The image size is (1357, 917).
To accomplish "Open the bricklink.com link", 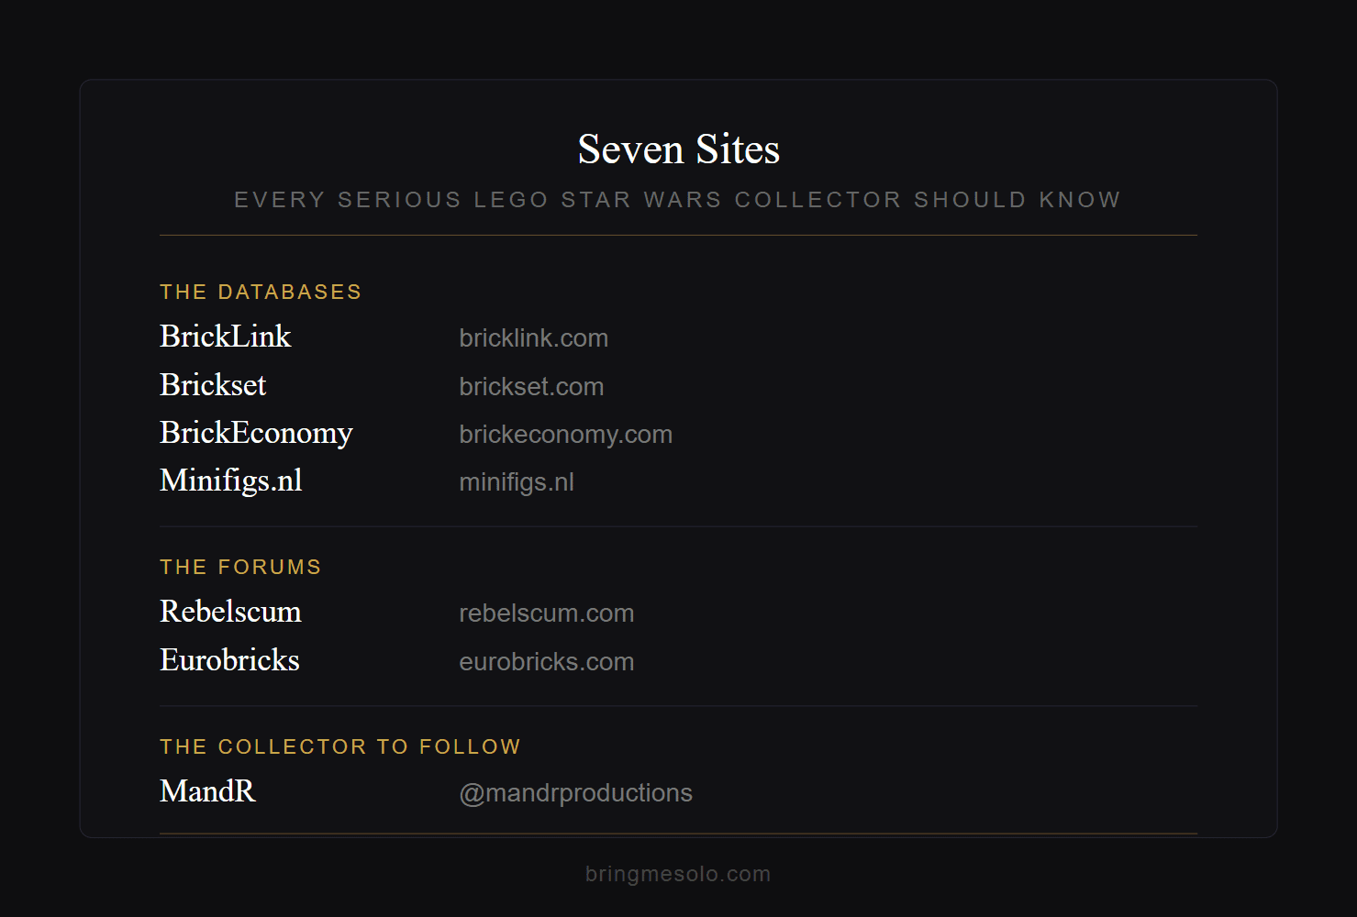I will tap(533, 338).
